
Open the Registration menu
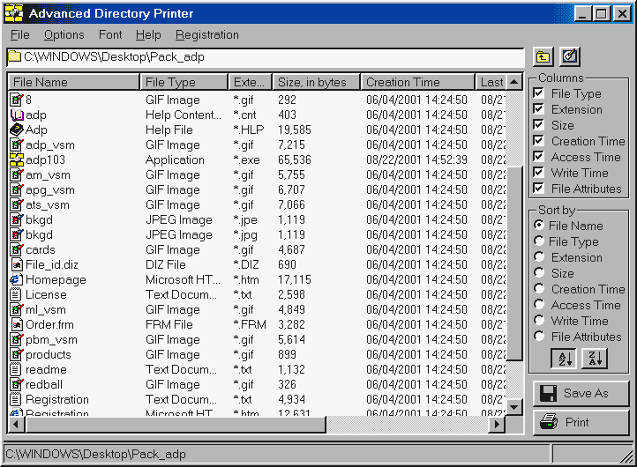tap(206, 35)
